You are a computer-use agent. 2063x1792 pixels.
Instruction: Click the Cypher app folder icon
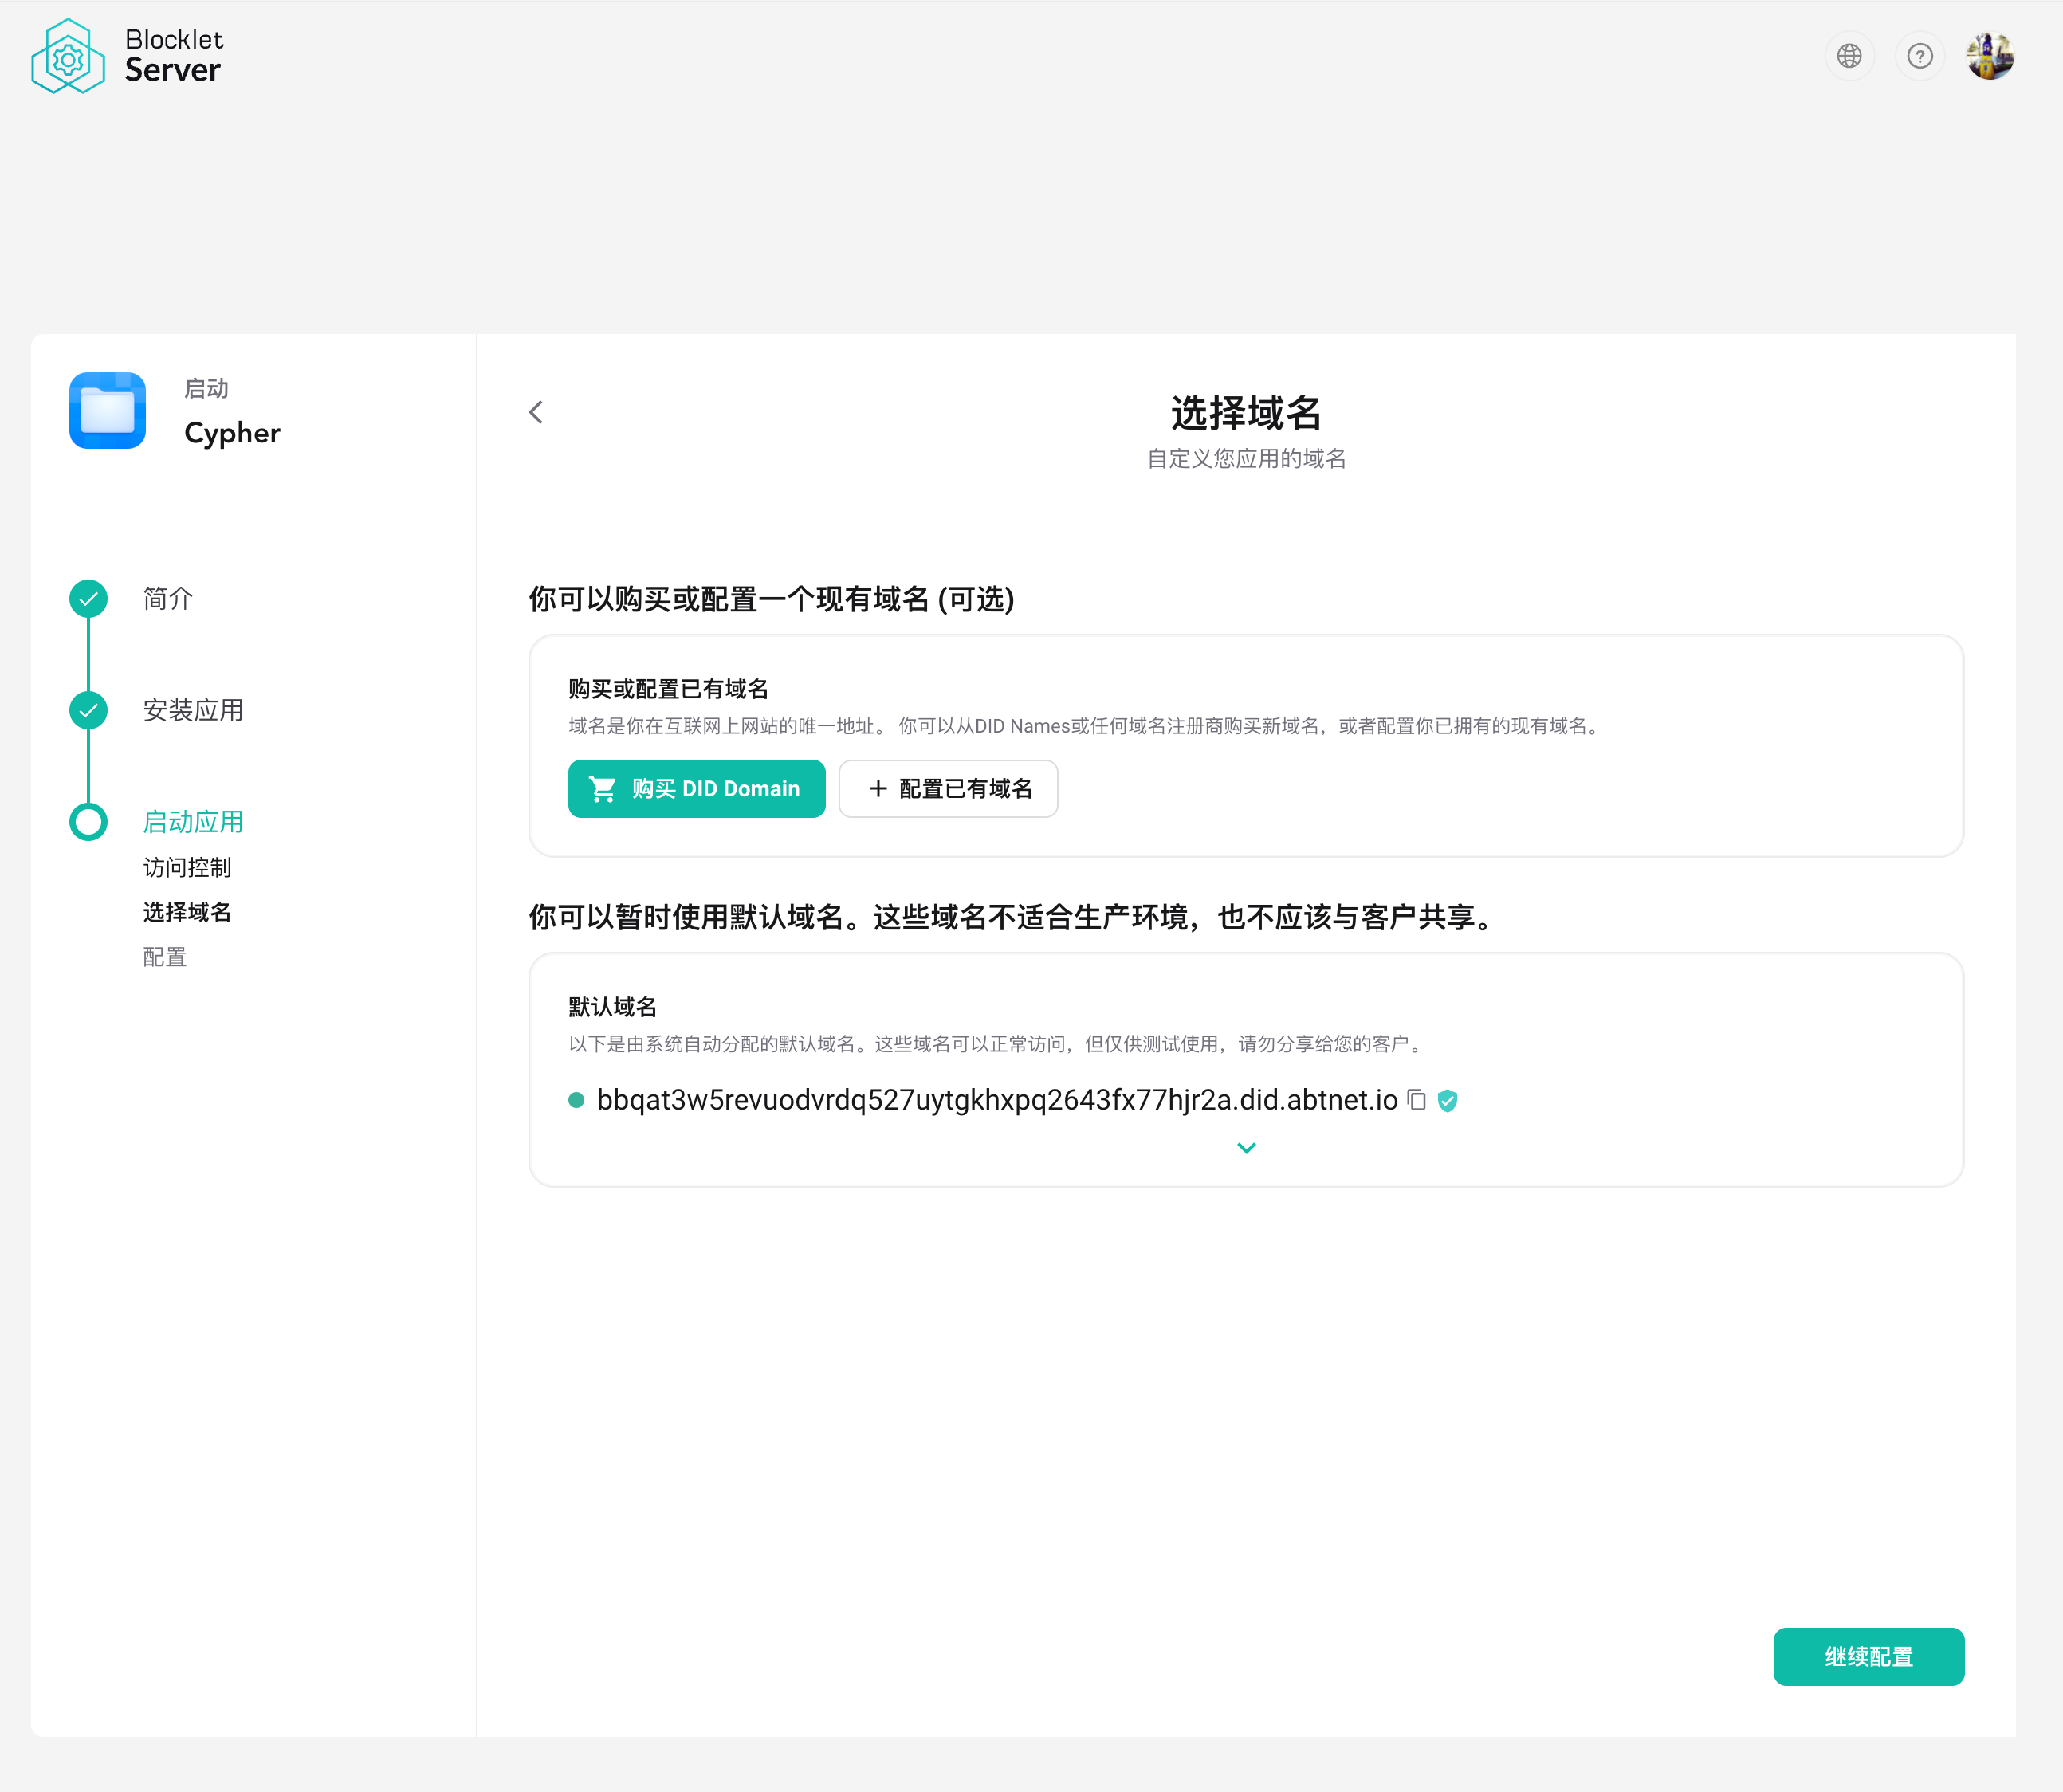point(108,411)
